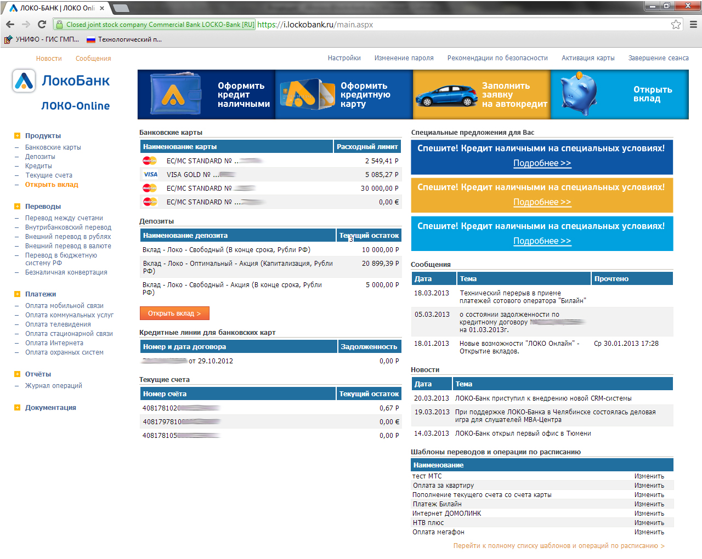
Task: Click the browser back arrow
Action: [10, 24]
